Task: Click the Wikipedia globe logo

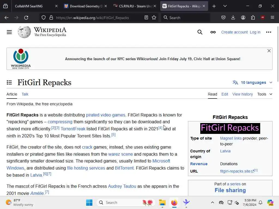Action: coord(24,32)
